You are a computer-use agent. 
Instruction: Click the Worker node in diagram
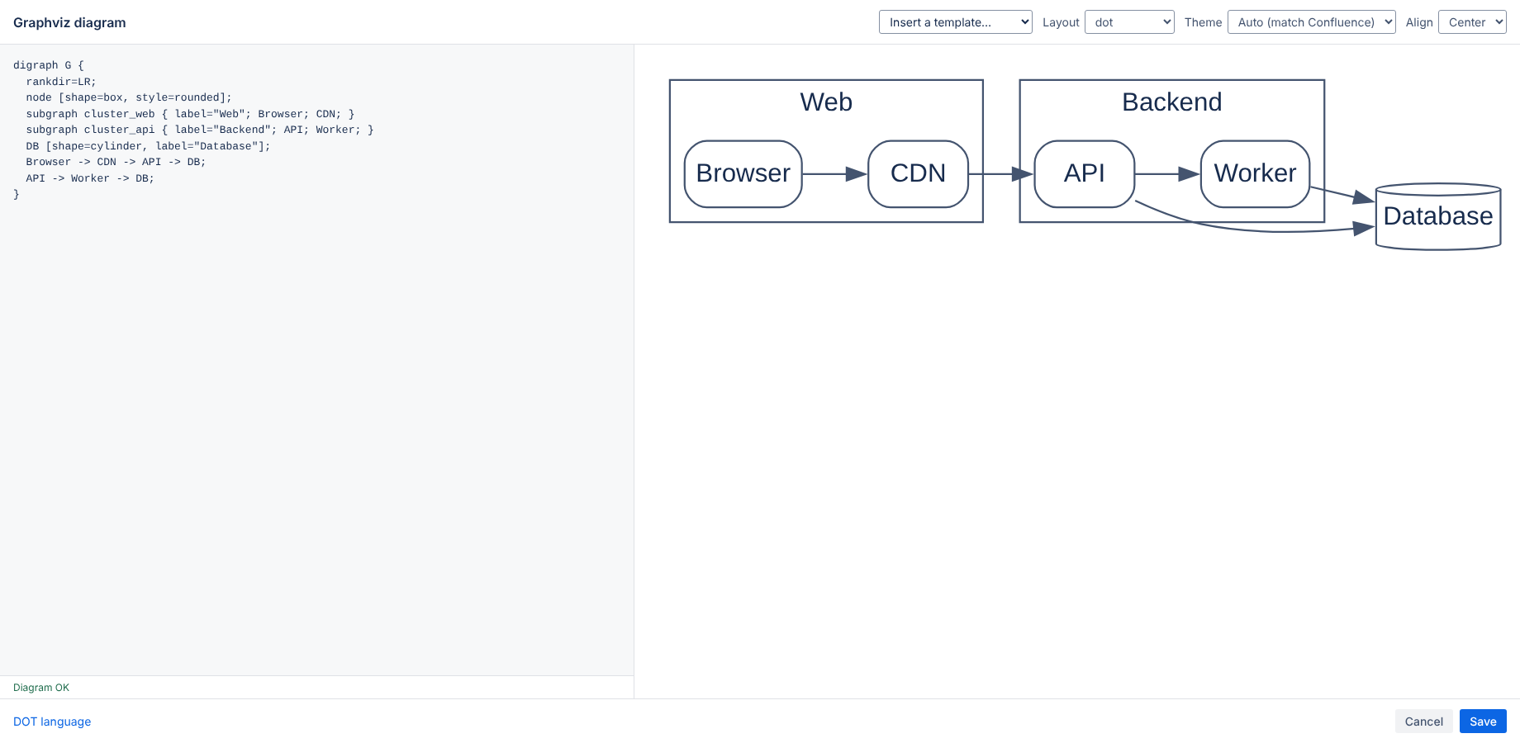1255,174
